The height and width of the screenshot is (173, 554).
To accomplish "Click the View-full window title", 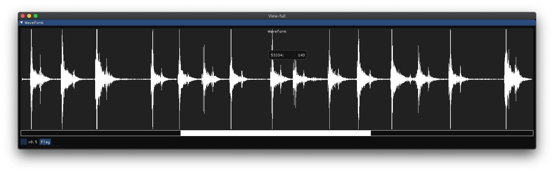I will click(x=277, y=16).
